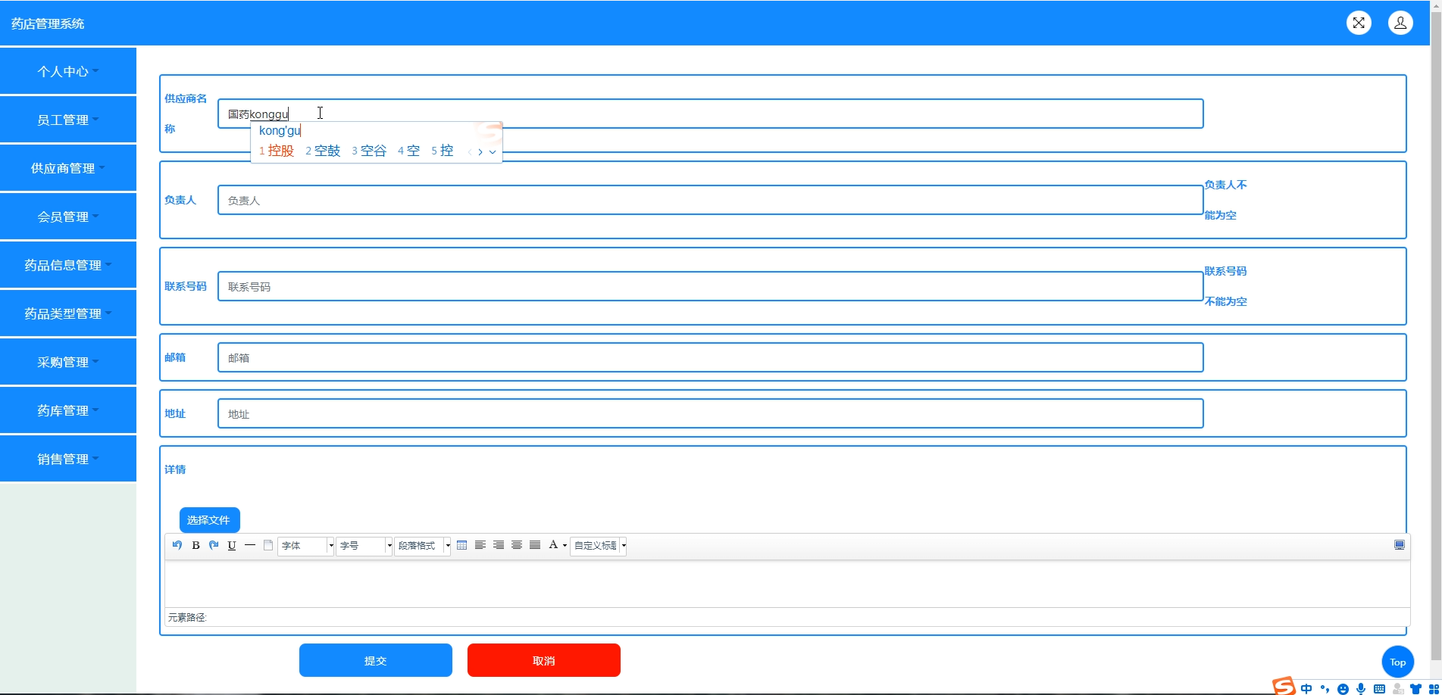The image size is (1442, 695).
Task: Click the Sogou input method logo
Action: click(1284, 686)
